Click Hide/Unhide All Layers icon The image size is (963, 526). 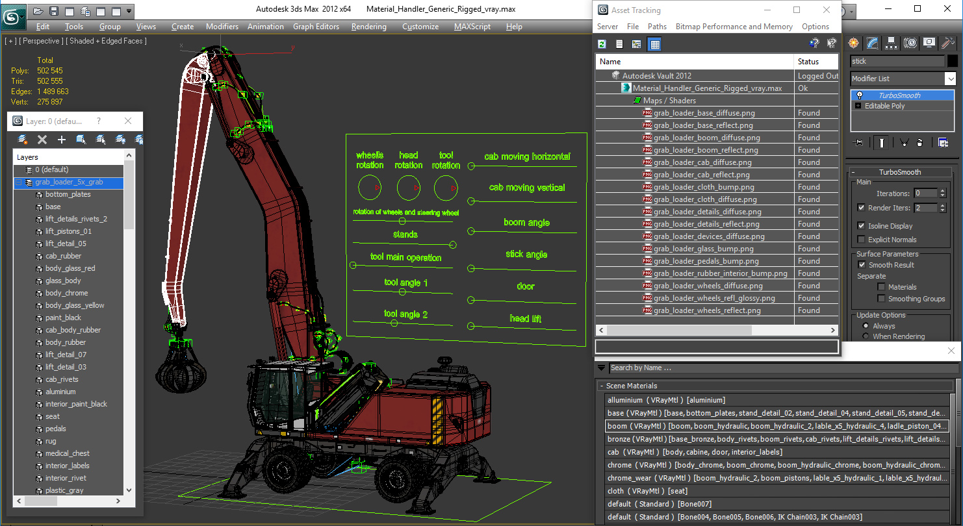pyautogui.click(x=120, y=140)
